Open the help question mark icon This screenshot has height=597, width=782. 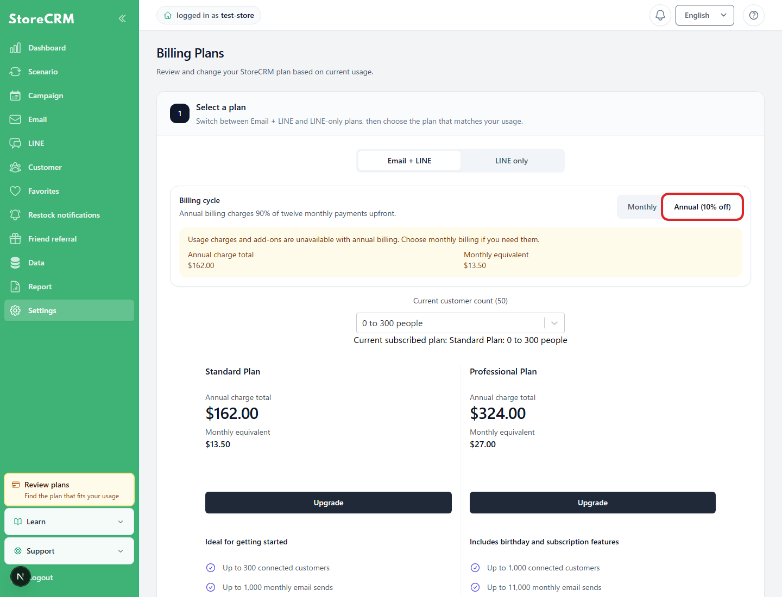(x=754, y=15)
